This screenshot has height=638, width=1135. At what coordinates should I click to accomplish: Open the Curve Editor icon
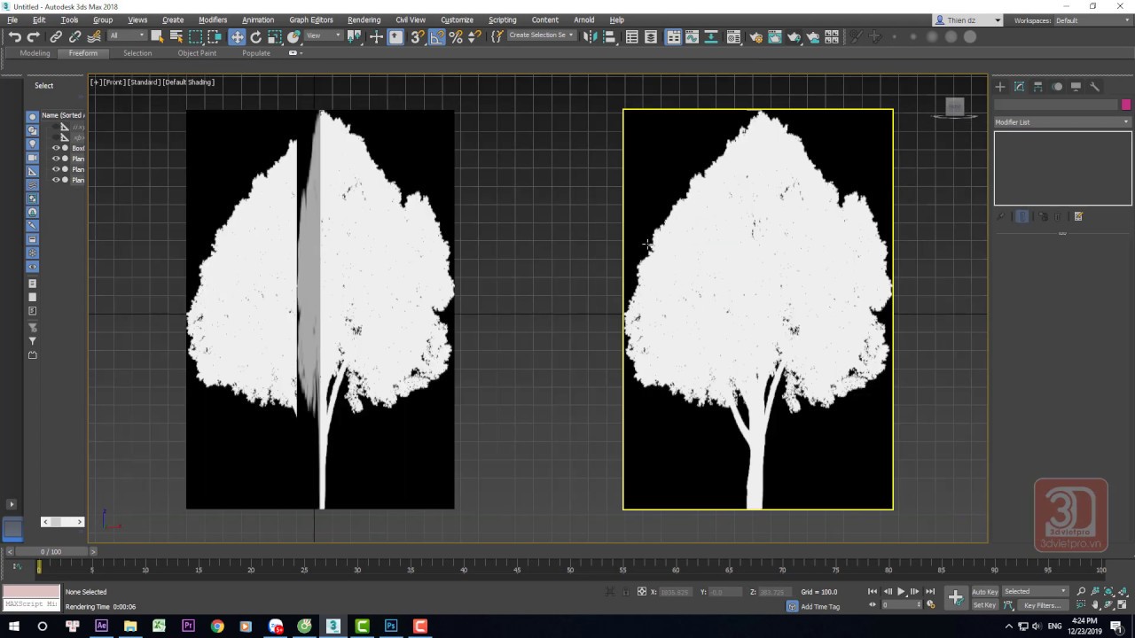coord(692,36)
